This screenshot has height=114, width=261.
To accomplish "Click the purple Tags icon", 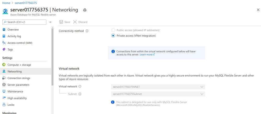I will tap(4, 49).
